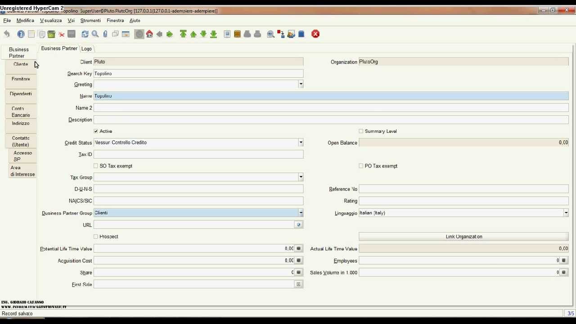Open the Help toolbar icon
576x324 pixels.
[21, 34]
